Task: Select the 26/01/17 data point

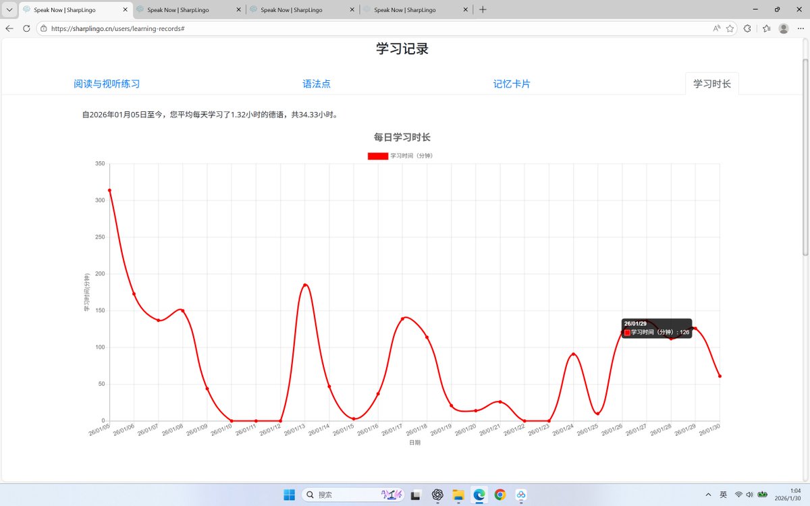Action: [x=402, y=318]
